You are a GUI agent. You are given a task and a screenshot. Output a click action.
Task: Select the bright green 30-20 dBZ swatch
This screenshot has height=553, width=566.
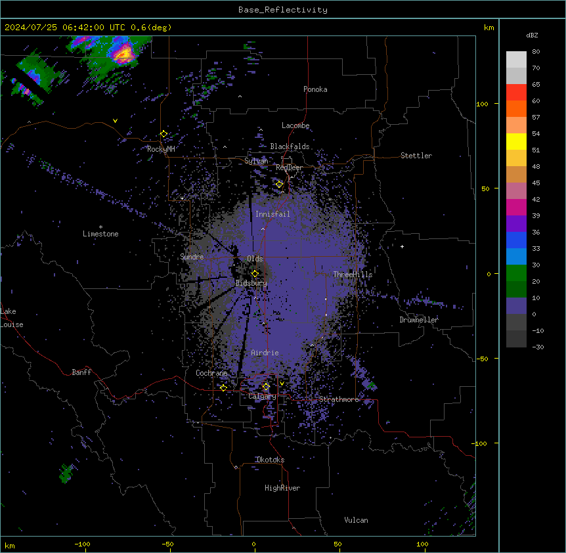point(516,273)
